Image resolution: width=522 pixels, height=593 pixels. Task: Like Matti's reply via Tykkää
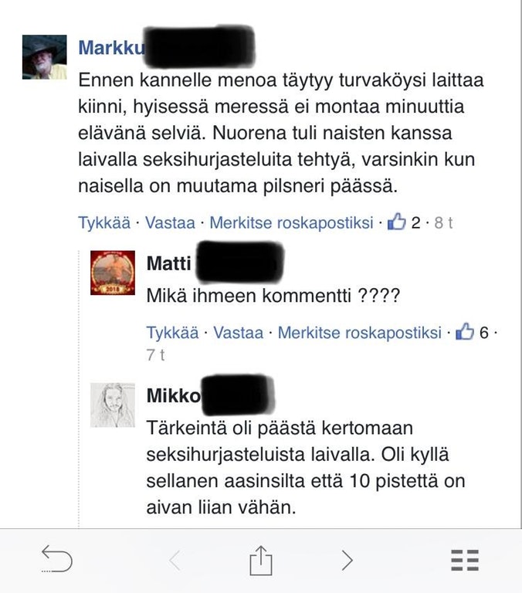(172, 333)
